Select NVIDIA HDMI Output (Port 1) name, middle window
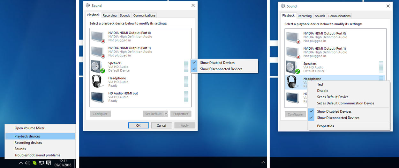399x168 pixels. (x=130, y=48)
